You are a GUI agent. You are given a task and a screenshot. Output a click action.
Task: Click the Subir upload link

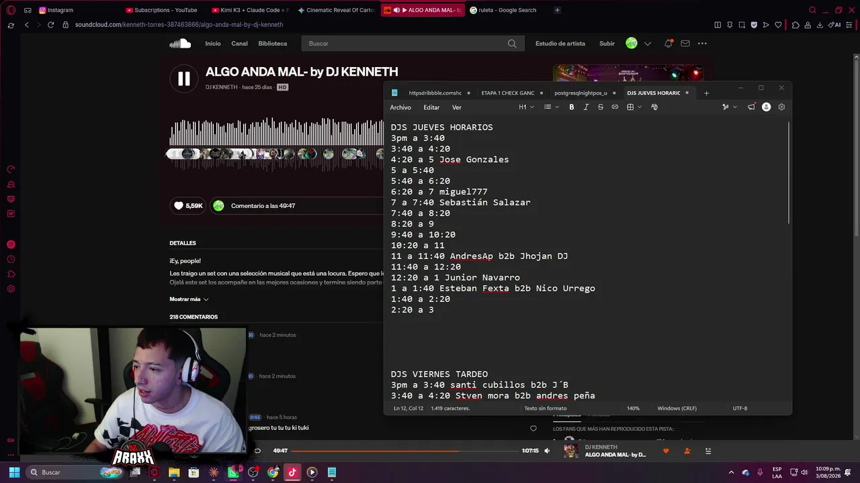pos(607,44)
